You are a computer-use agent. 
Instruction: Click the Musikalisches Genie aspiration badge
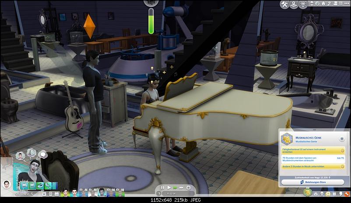(x=287, y=139)
